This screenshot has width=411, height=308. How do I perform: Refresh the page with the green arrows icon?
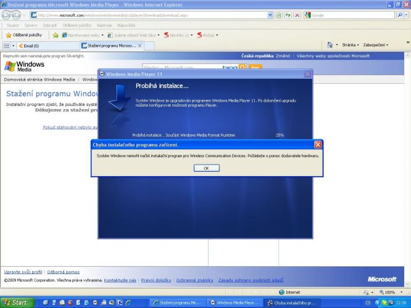point(288,15)
